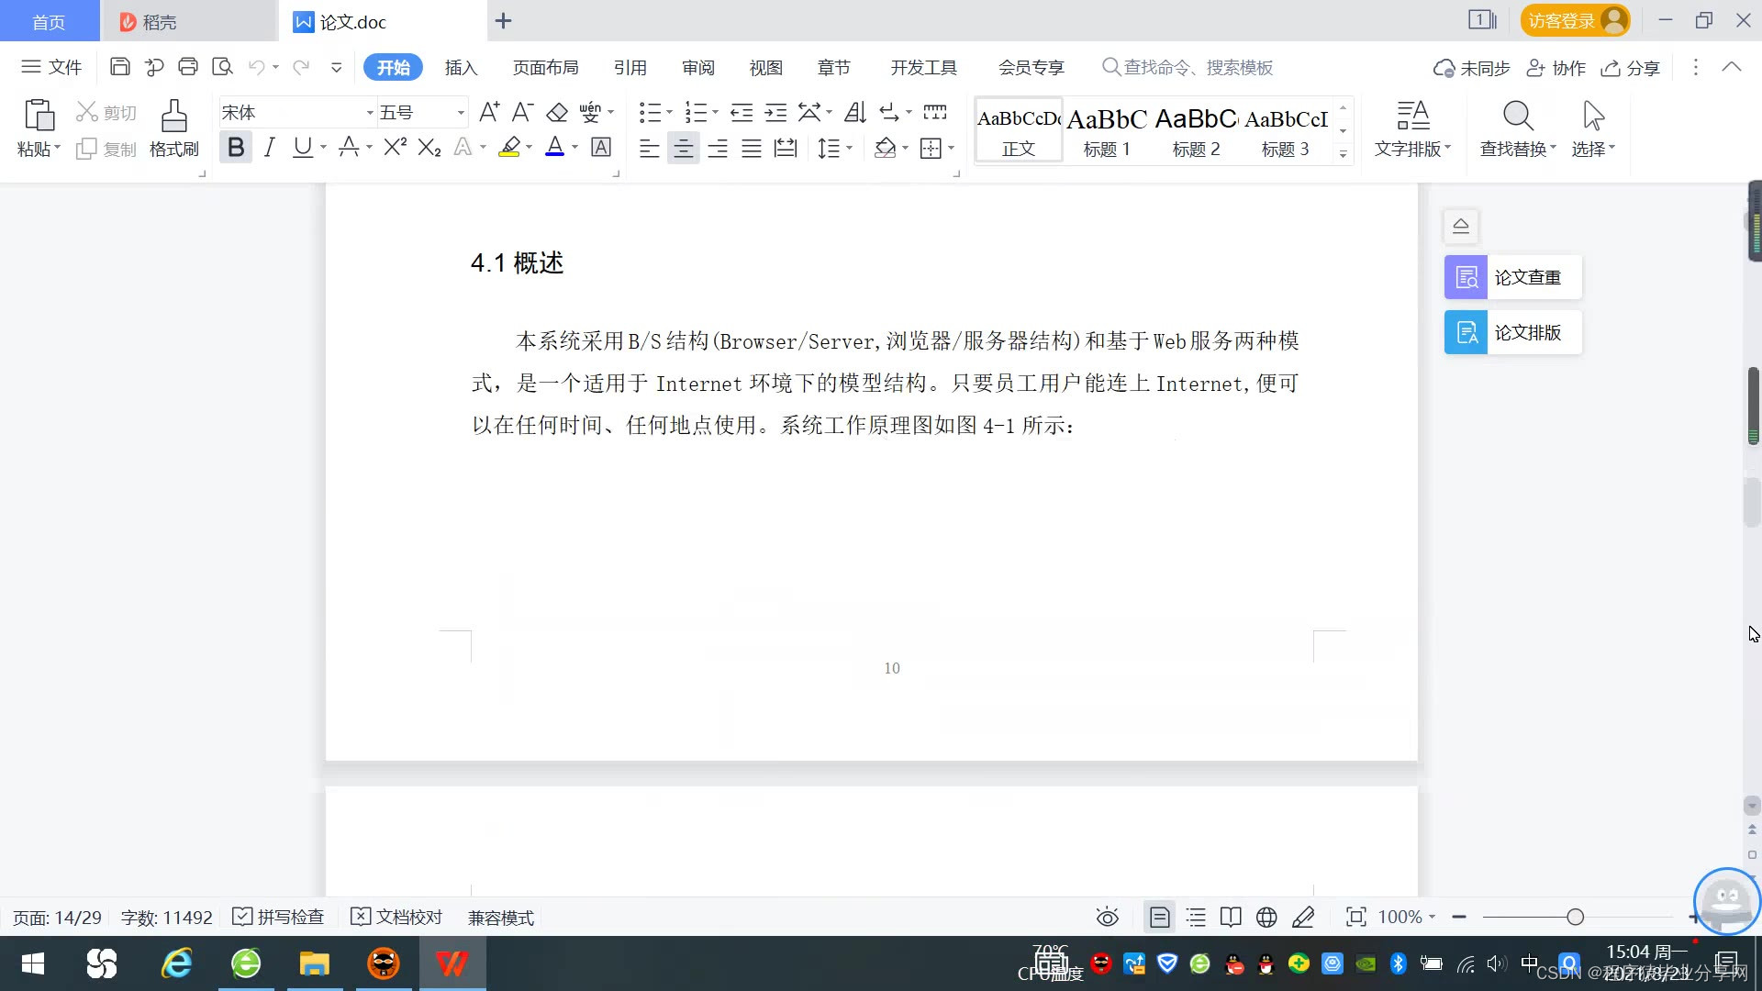
Task: Click the print icon in quick toolbar
Action: [x=188, y=66]
